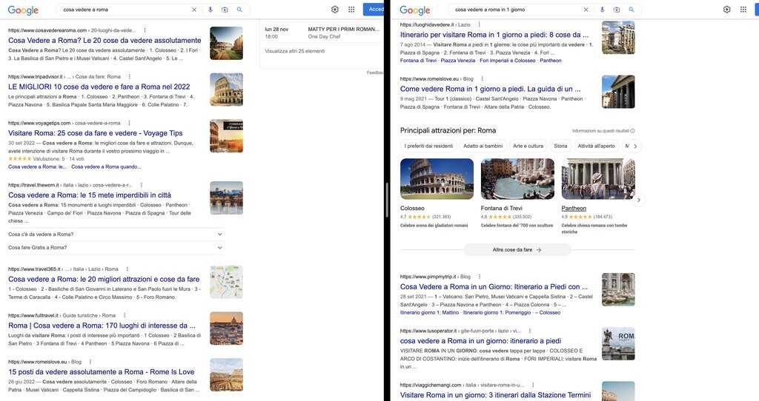Click the Accedi button in left window
Image resolution: width=759 pixels, height=401 pixels.
click(x=375, y=9)
